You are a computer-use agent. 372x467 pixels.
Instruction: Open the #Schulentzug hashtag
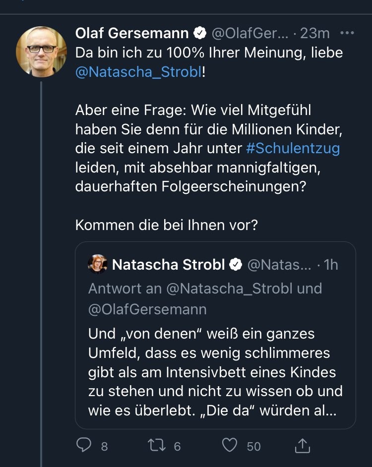pyautogui.click(x=293, y=148)
